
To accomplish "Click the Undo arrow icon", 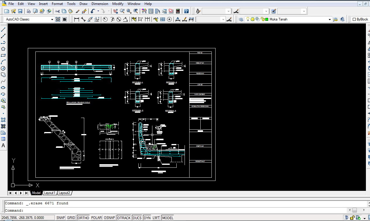I will click(x=93, y=11).
